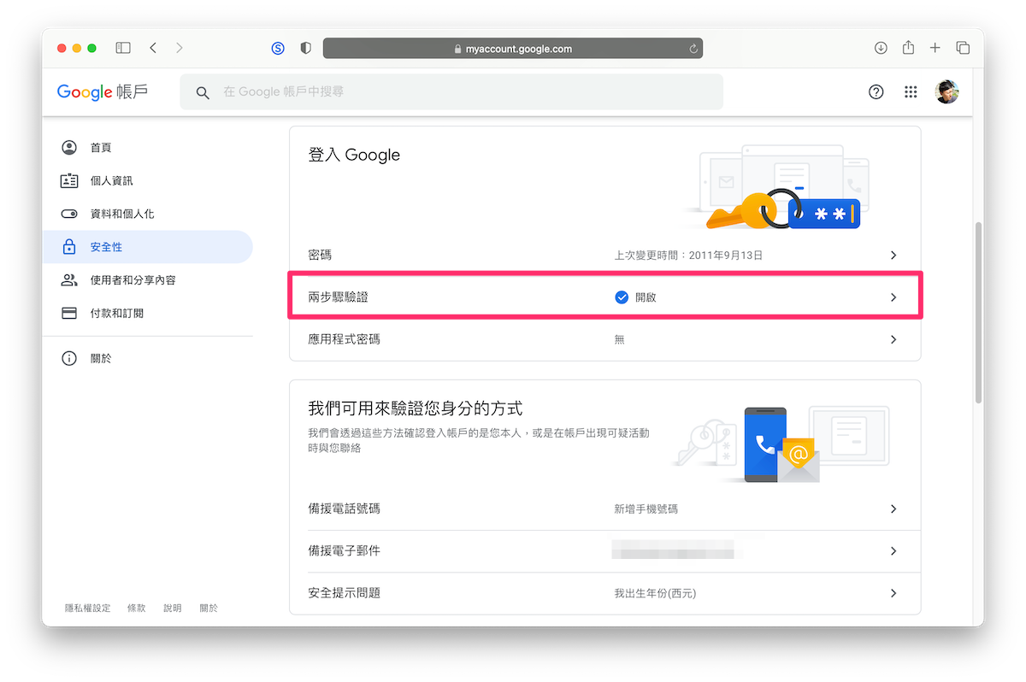Image resolution: width=1026 pixels, height=682 pixels.
Task: Click the privacy shield icon in toolbar
Action: tap(305, 49)
